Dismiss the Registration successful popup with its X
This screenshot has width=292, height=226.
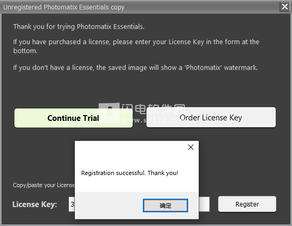[x=191, y=147]
